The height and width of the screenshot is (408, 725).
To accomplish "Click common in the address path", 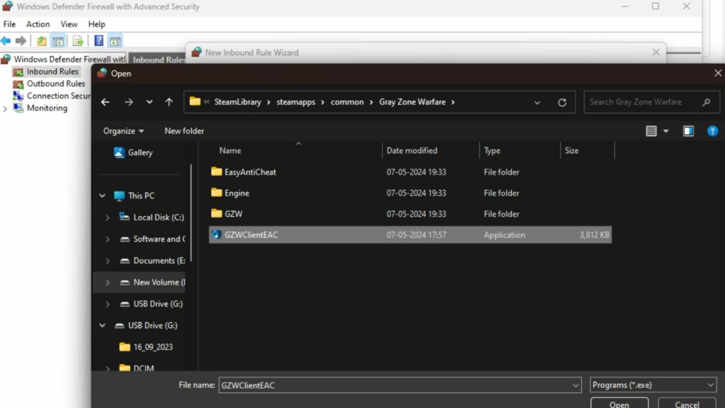I will [347, 102].
